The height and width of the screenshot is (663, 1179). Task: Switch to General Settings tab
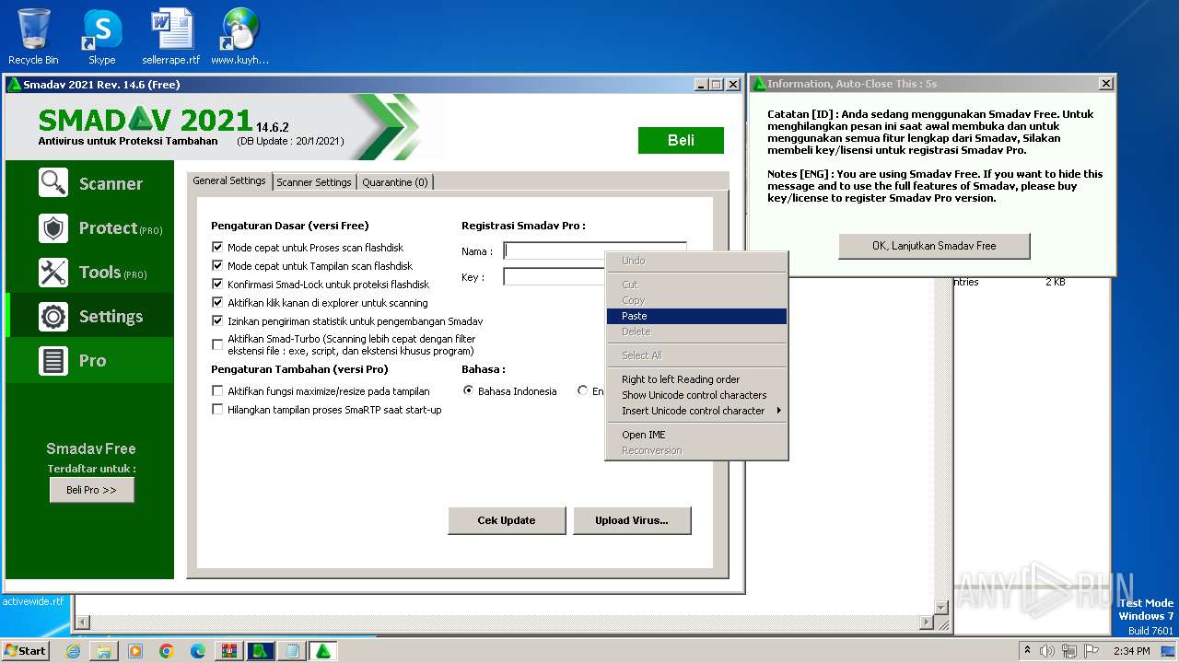point(229,180)
